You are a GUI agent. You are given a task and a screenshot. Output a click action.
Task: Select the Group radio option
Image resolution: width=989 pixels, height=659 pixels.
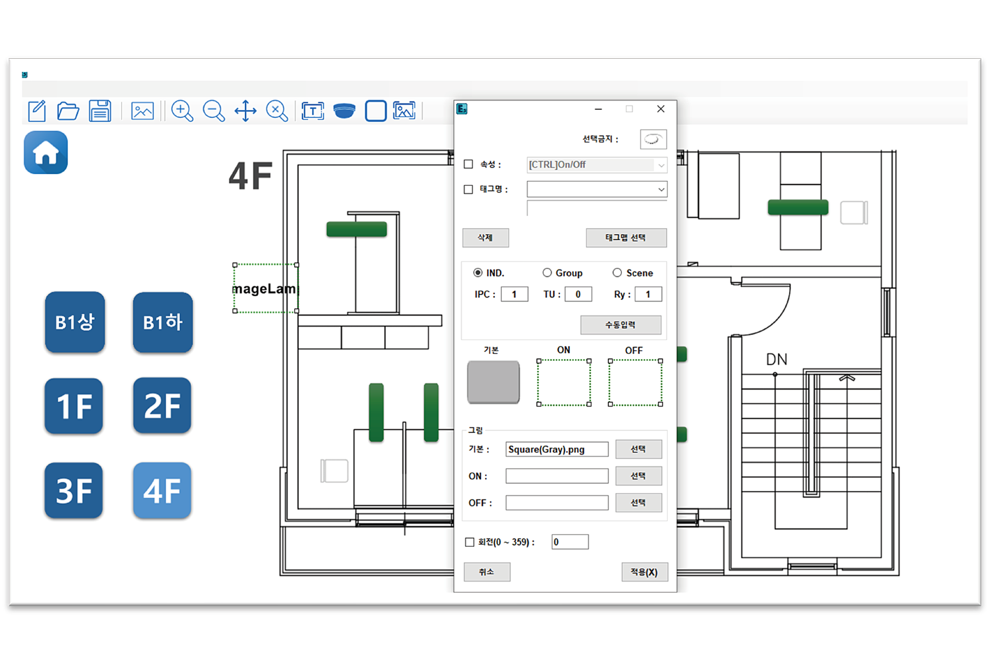(x=547, y=273)
